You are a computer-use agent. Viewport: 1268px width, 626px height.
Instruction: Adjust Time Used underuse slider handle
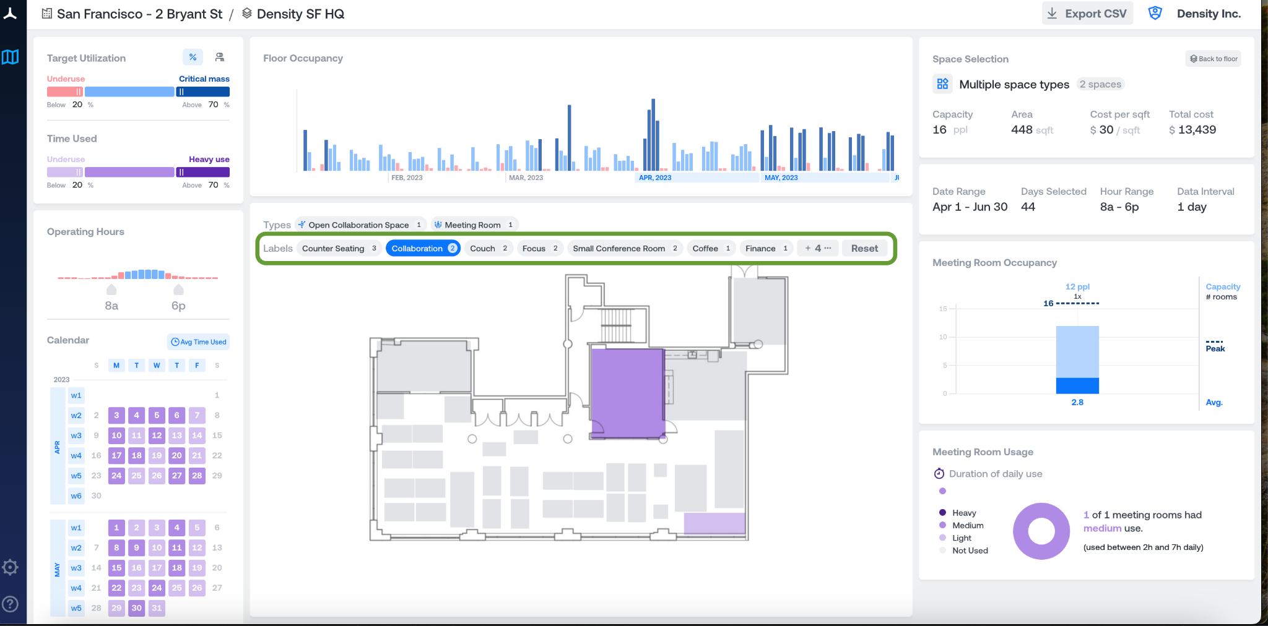79,172
